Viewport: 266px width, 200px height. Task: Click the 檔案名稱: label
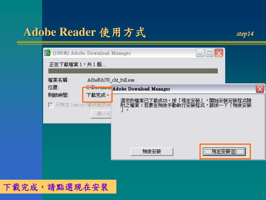pyautogui.click(x=58, y=80)
